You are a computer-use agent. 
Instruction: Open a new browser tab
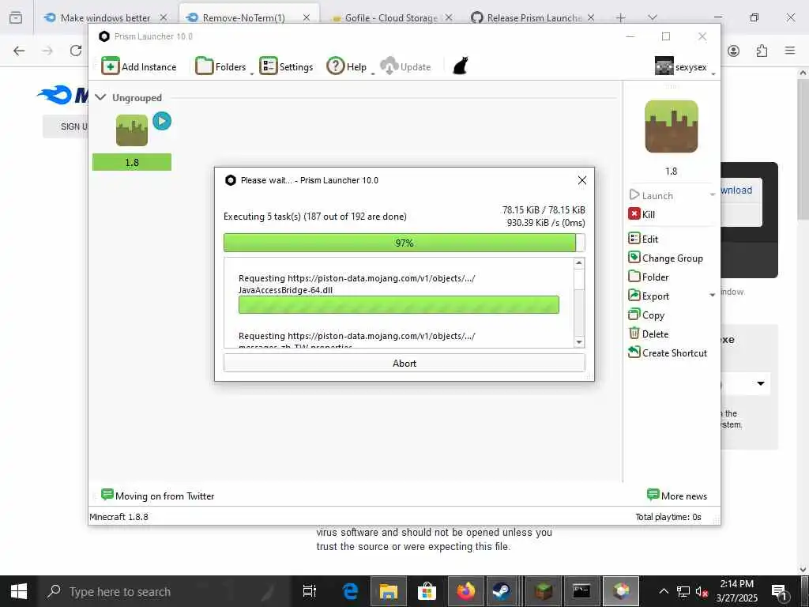point(621,18)
